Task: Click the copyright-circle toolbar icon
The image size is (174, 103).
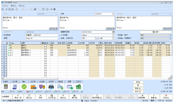Action: click(17, 9)
